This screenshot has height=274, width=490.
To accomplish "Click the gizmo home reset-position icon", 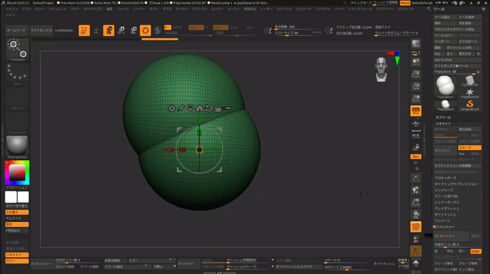I will click(x=199, y=108).
